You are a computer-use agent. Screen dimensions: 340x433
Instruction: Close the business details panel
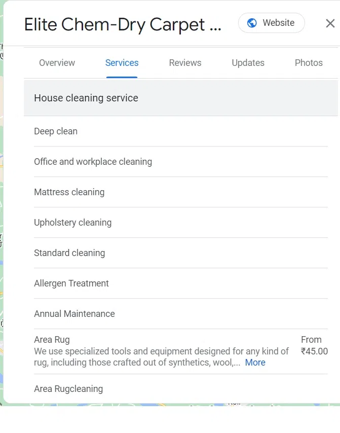point(330,23)
